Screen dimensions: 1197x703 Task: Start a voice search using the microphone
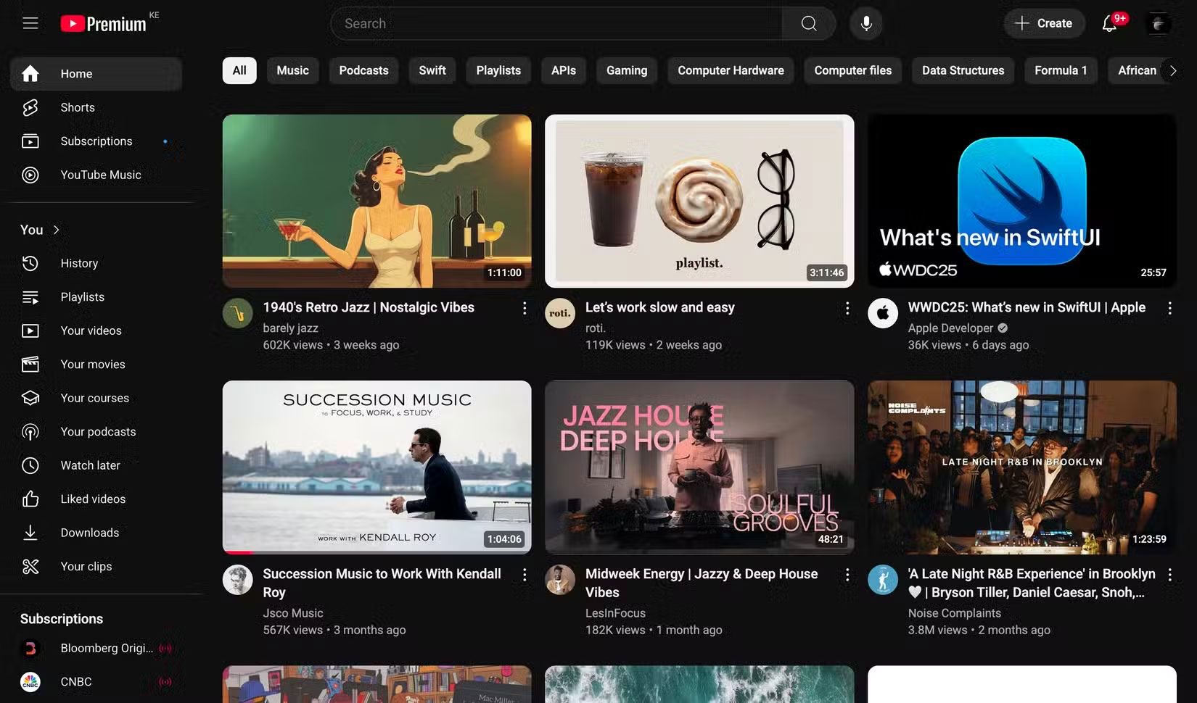(x=865, y=23)
